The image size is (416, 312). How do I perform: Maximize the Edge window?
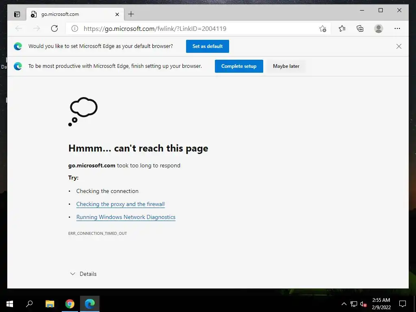click(380, 10)
